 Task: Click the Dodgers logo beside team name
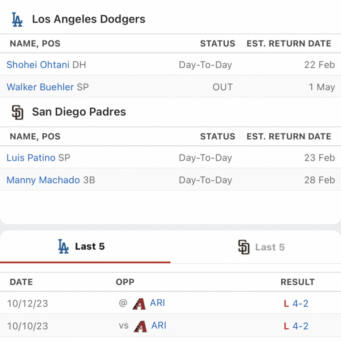pos(17,19)
